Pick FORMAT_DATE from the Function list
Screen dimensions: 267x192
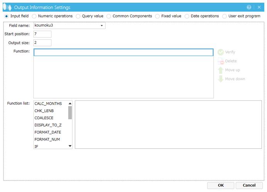[48, 132]
